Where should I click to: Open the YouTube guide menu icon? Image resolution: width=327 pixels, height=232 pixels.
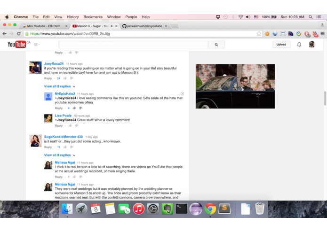[37, 45]
